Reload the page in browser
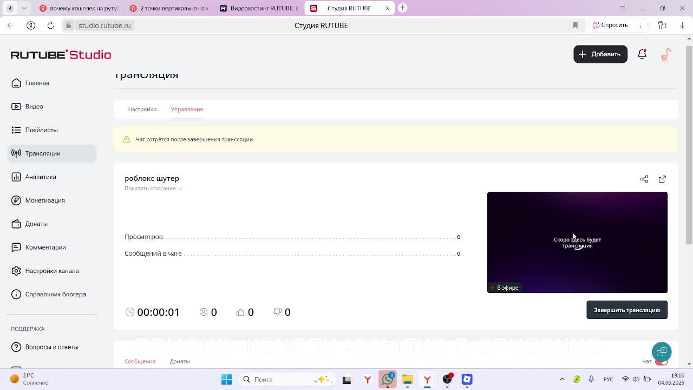693x390 pixels. tap(50, 25)
